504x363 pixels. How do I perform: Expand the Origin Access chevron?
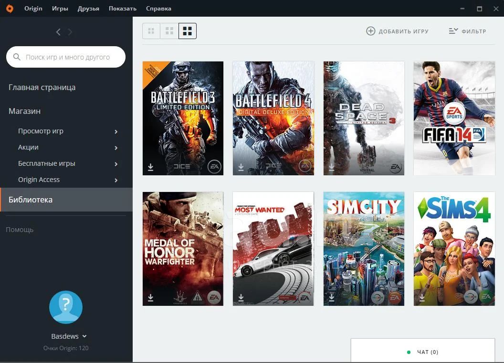point(116,180)
